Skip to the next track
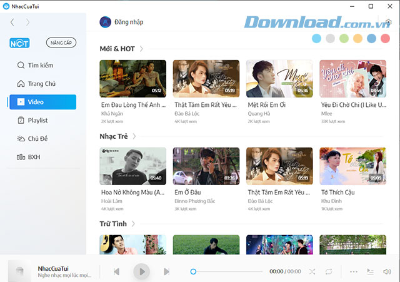 [166, 271]
